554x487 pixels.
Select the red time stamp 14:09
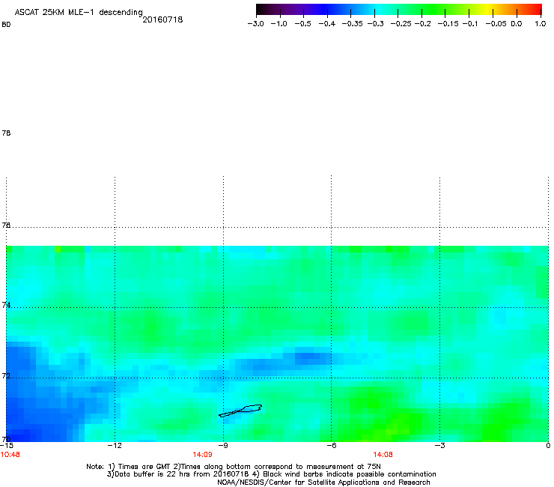202,455
